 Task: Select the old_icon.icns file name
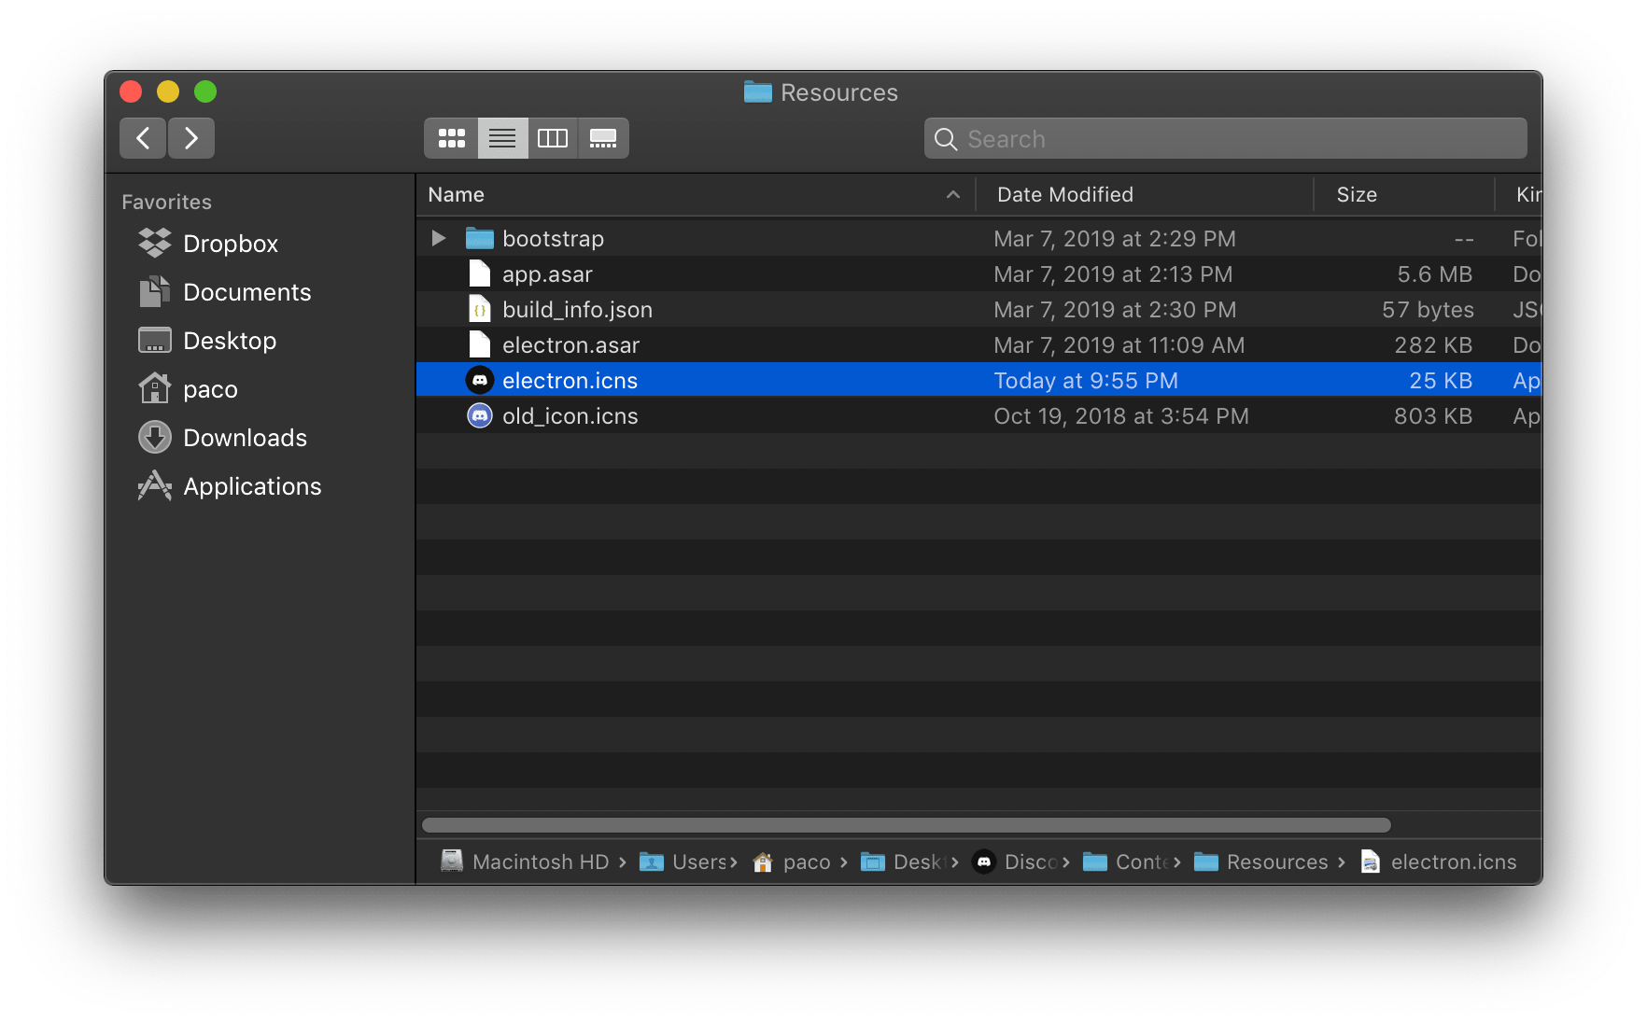[570, 415]
